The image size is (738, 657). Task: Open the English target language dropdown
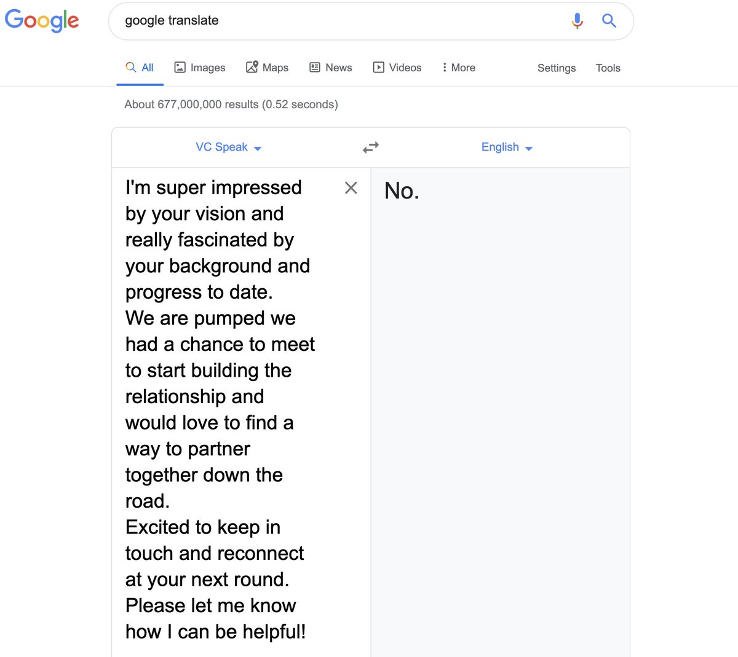tap(507, 148)
